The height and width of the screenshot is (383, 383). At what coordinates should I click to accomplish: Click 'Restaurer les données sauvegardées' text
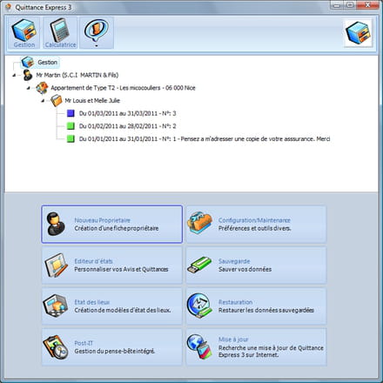(266, 310)
